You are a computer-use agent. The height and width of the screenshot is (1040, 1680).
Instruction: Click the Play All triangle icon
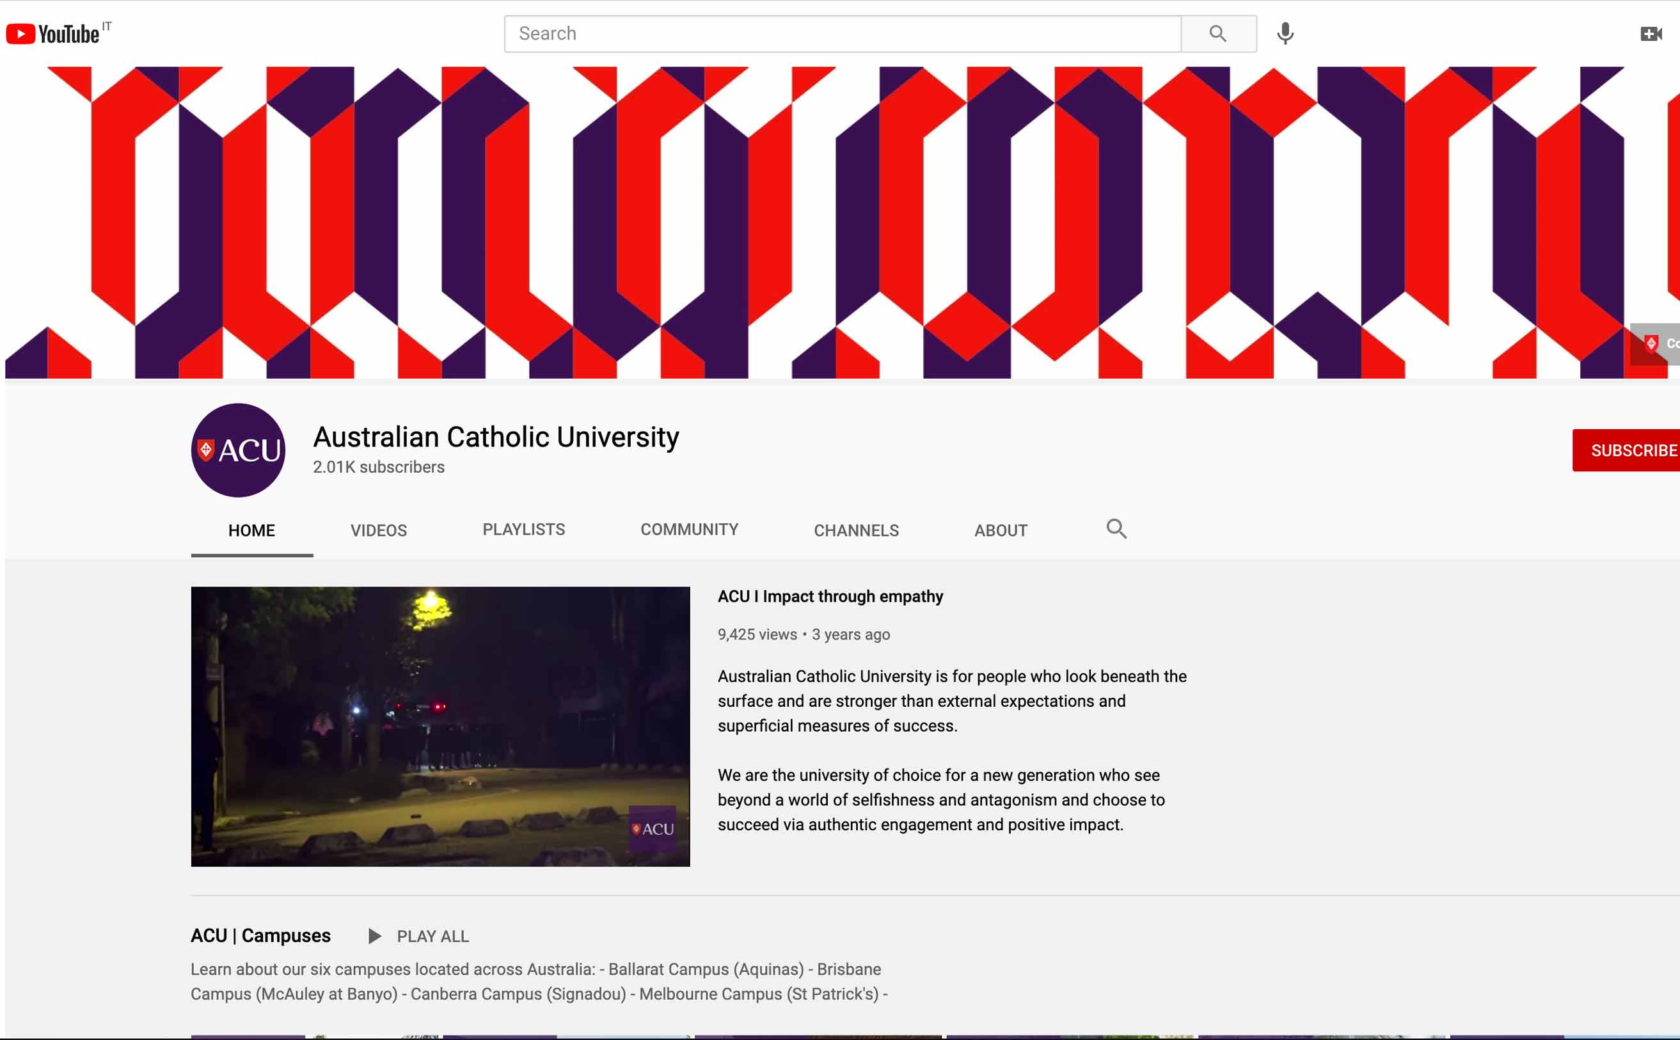(x=374, y=936)
